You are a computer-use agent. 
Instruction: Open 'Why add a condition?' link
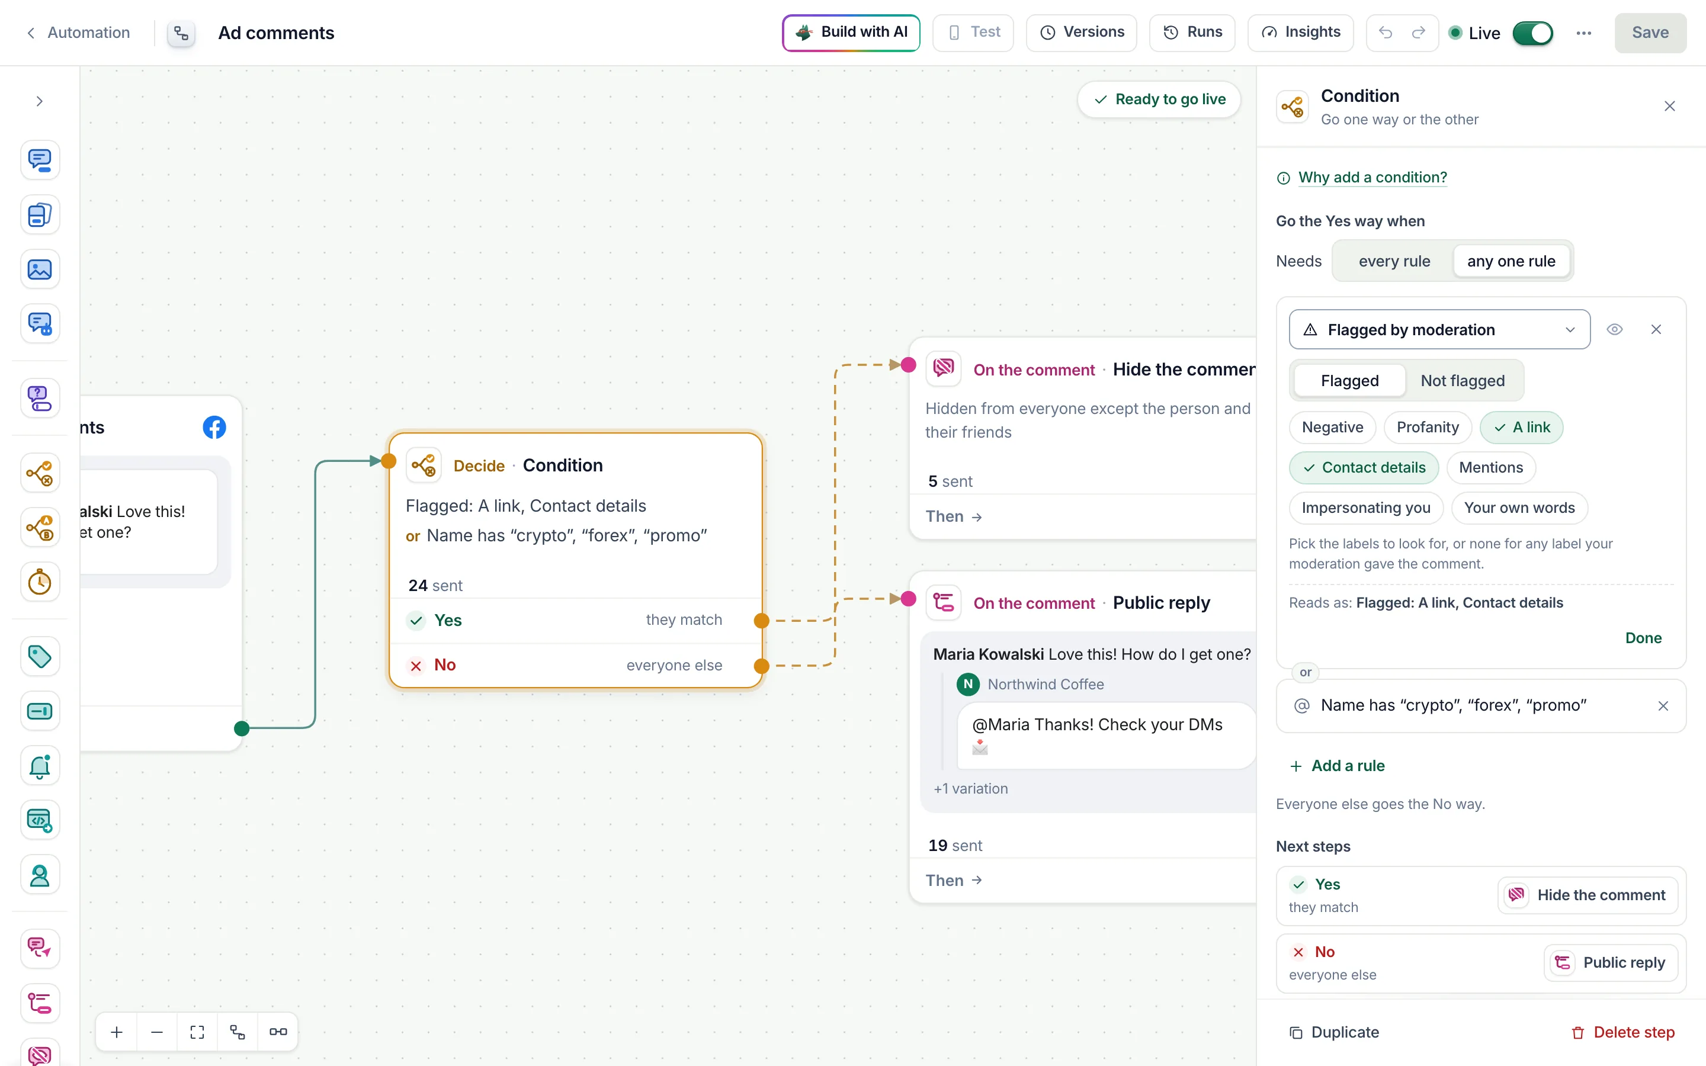[x=1372, y=178]
